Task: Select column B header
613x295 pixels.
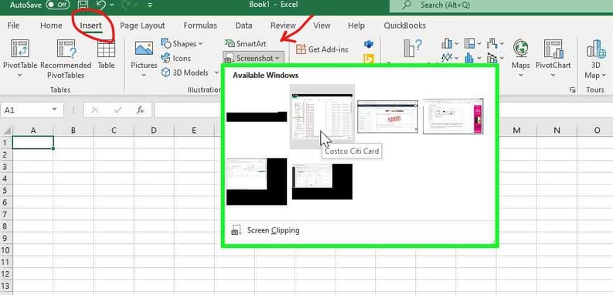Action: coord(73,130)
